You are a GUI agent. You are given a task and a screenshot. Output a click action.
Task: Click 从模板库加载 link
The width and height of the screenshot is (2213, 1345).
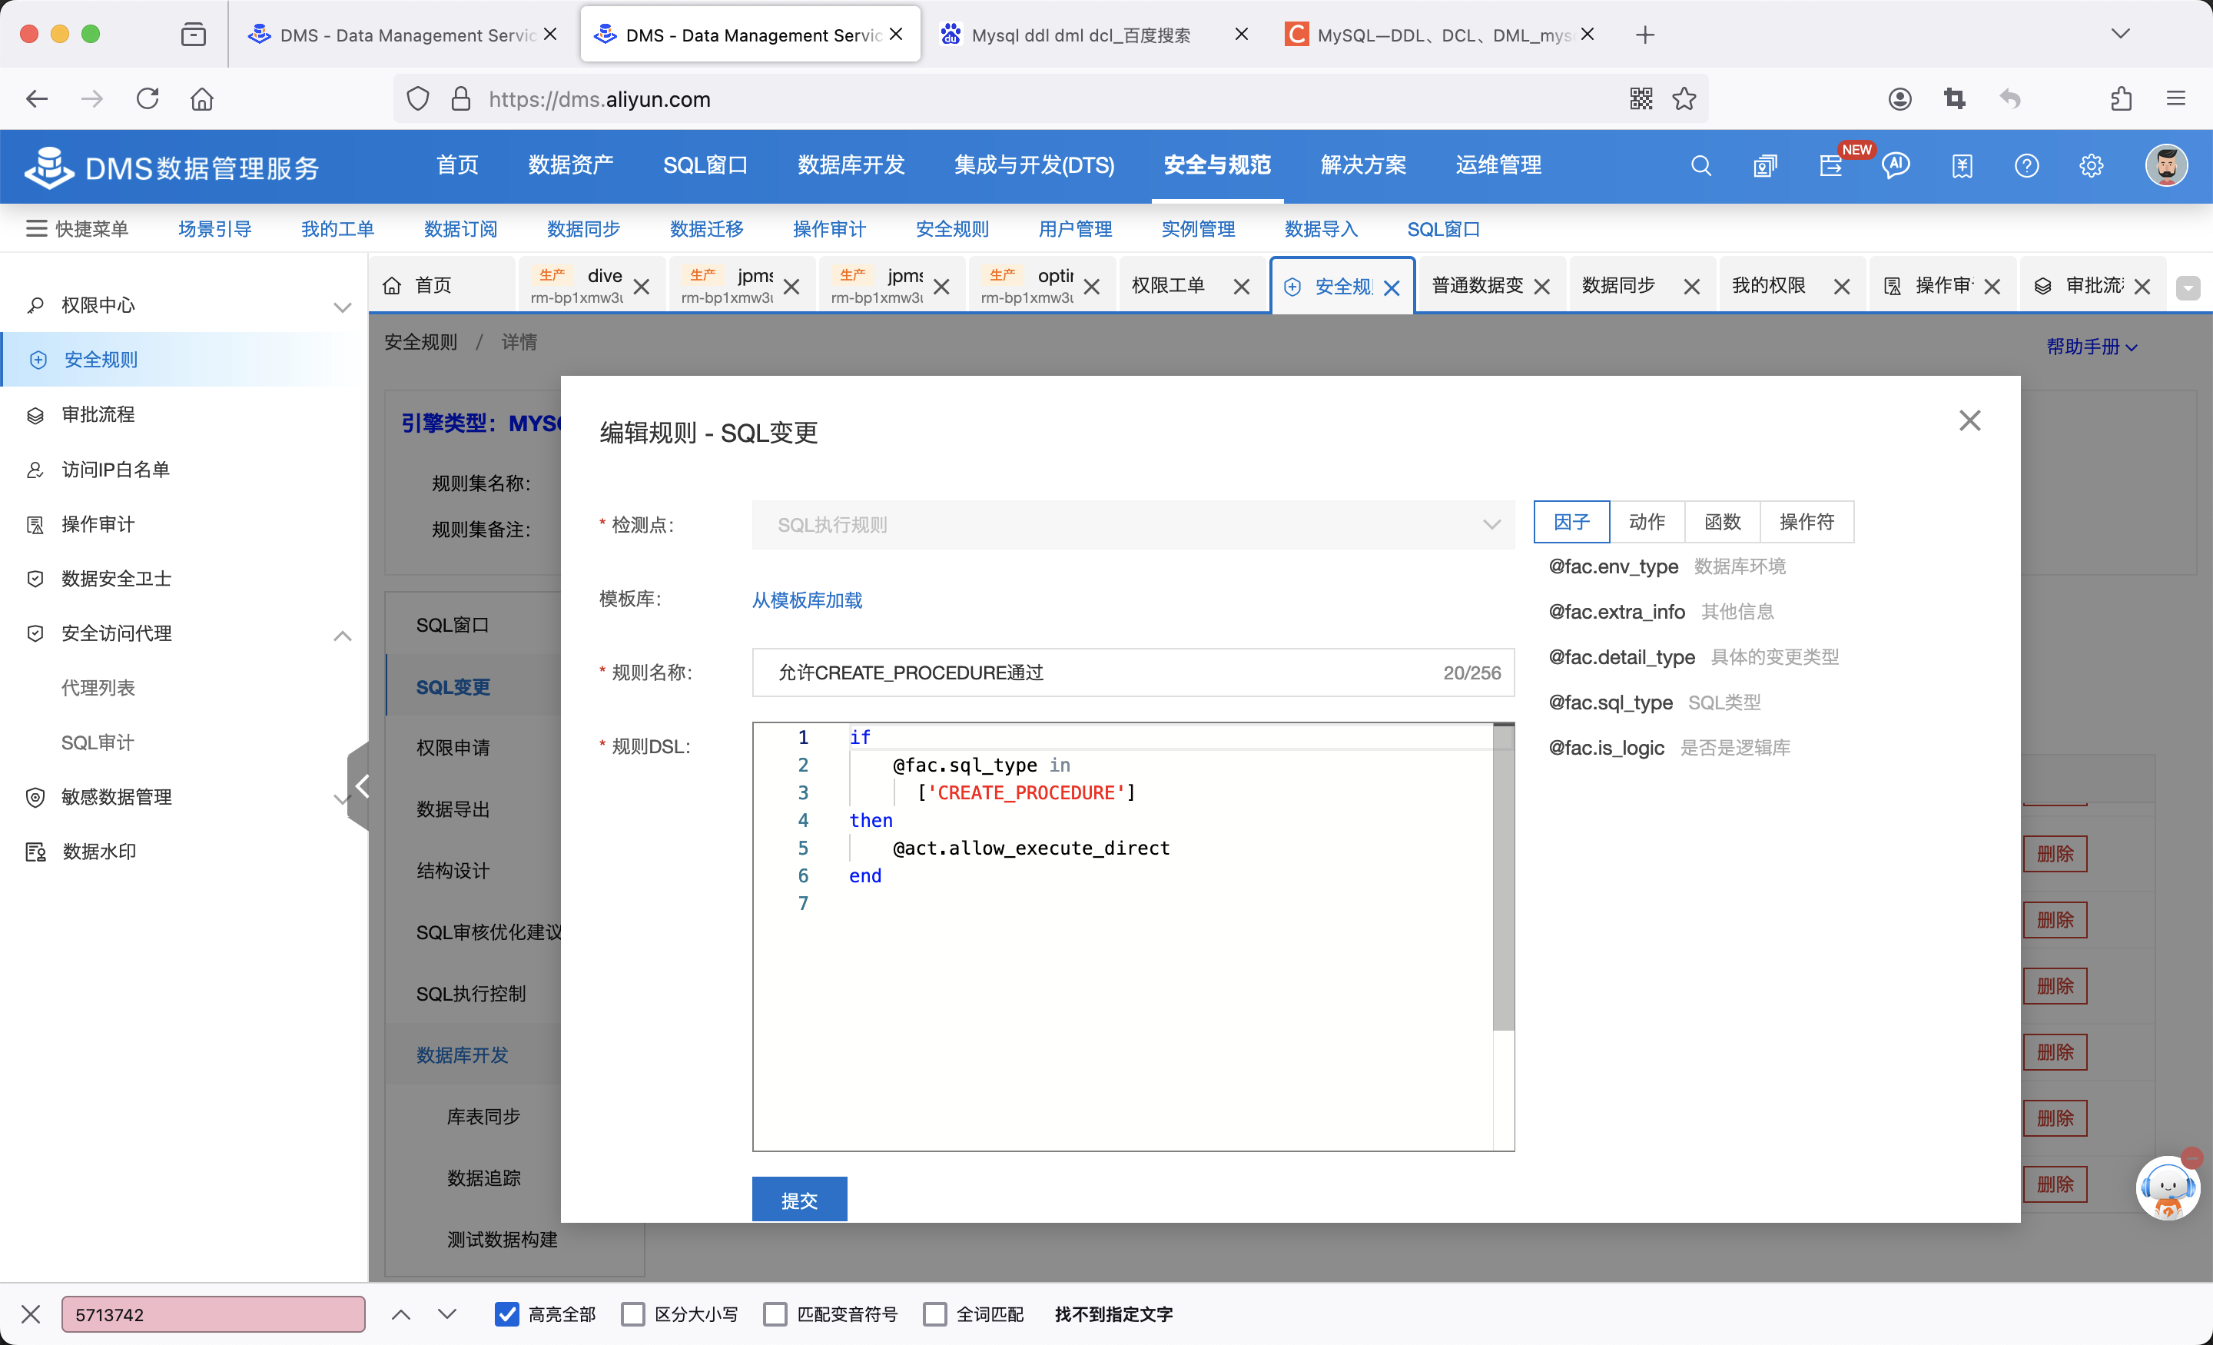click(x=807, y=600)
